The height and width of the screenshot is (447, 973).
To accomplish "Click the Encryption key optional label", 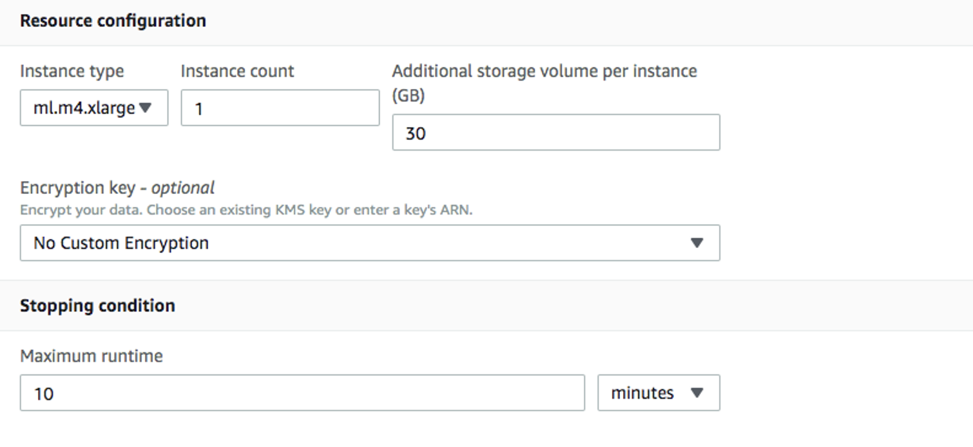I will pyautogui.click(x=118, y=187).
